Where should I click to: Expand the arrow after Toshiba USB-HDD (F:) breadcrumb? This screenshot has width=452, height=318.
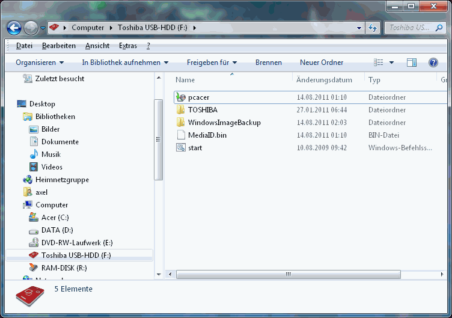pos(195,28)
